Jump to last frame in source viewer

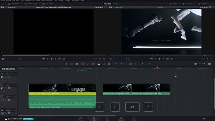pos(59,59)
